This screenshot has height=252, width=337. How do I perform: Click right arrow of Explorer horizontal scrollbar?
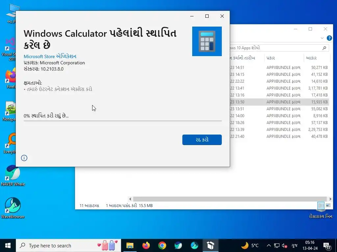[330, 199]
